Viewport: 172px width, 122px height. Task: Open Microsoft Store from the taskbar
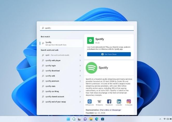pos(102,119)
